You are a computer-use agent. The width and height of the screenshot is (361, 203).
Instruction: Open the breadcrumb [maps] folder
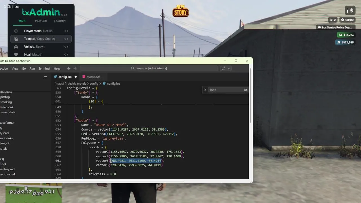(59, 83)
